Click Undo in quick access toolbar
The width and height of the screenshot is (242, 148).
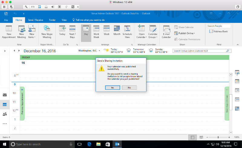tap(15, 14)
